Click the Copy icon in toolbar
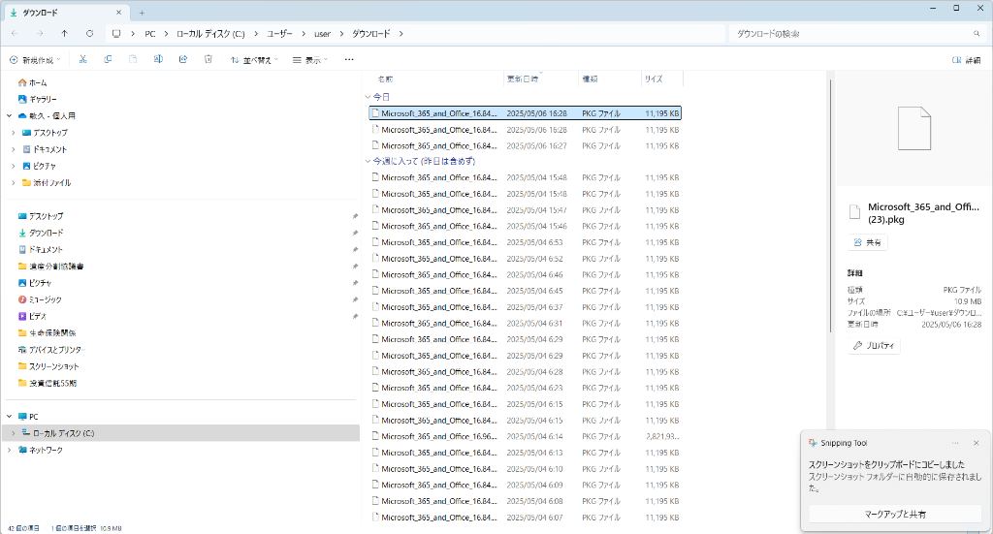The width and height of the screenshot is (993, 534). (108, 59)
